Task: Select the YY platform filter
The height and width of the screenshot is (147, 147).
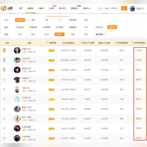Action: 59,20
